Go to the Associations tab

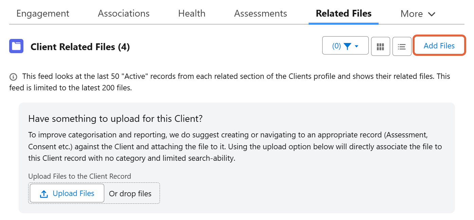(124, 14)
